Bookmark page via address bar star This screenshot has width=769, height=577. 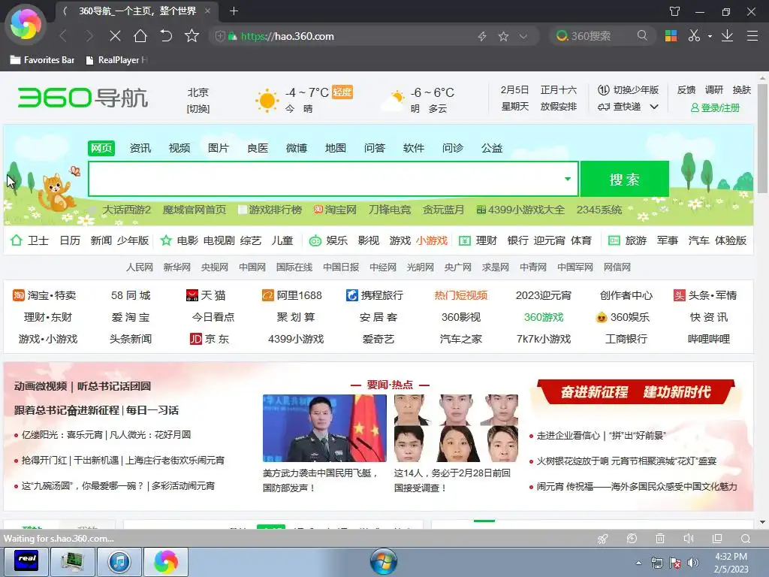[x=503, y=36]
